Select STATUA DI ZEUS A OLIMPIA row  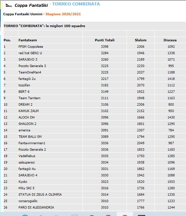(x=95, y=195)
